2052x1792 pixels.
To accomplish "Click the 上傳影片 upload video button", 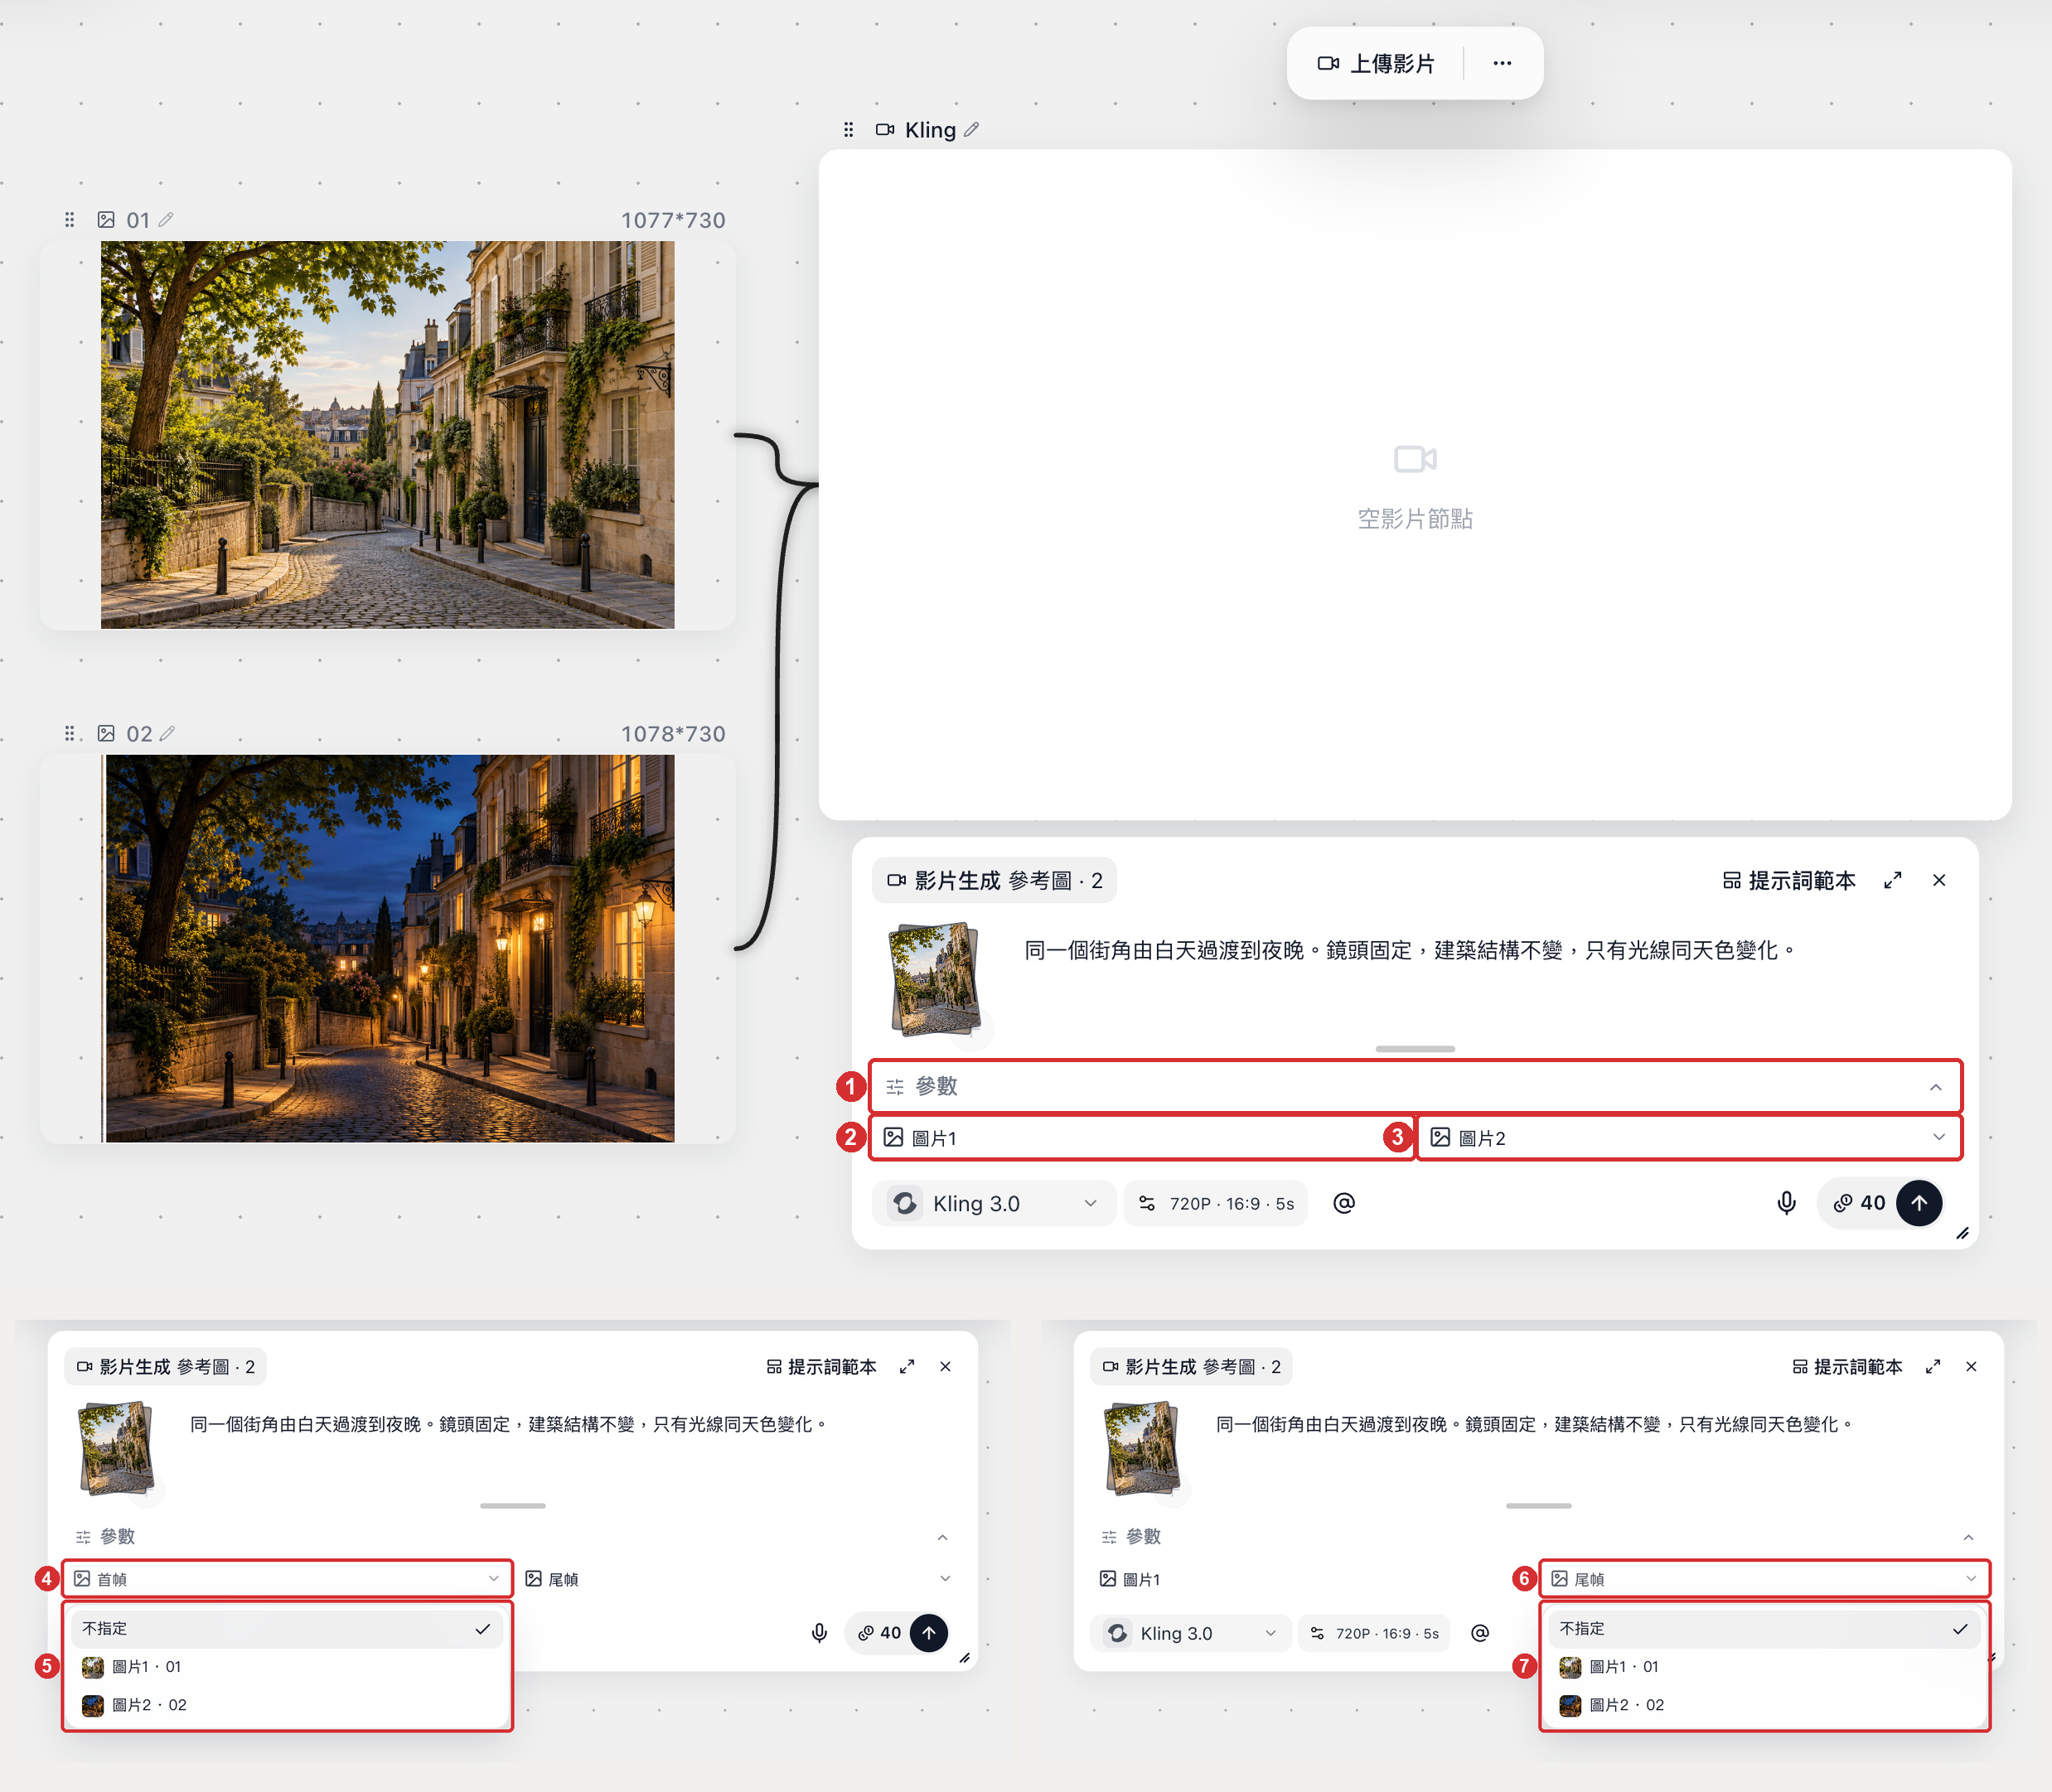I will [1376, 64].
